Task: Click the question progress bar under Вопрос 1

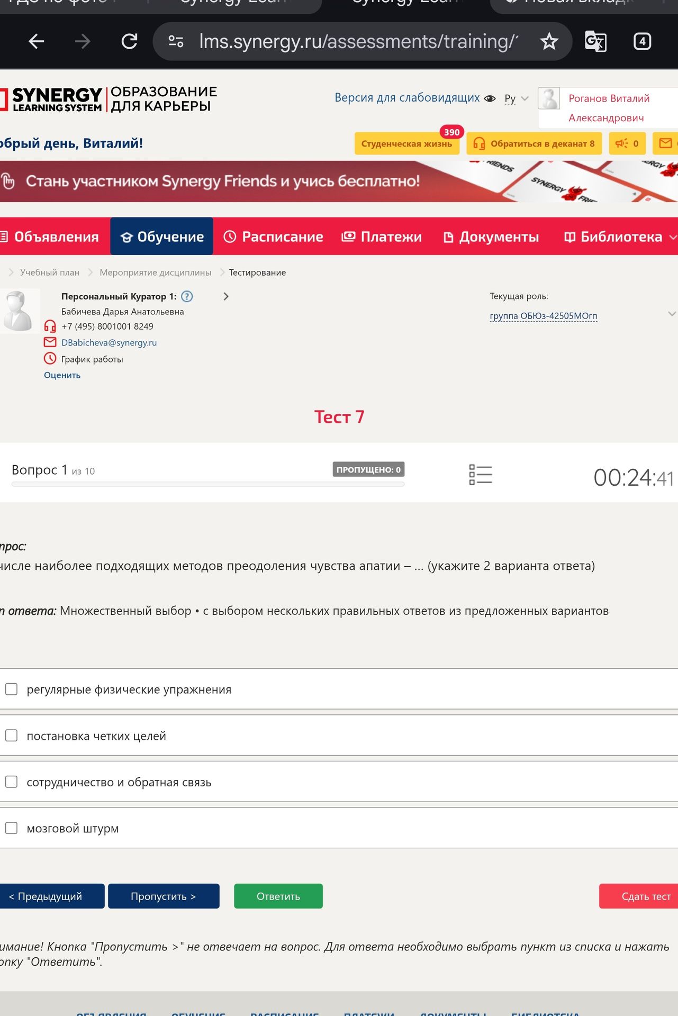Action: tap(208, 484)
